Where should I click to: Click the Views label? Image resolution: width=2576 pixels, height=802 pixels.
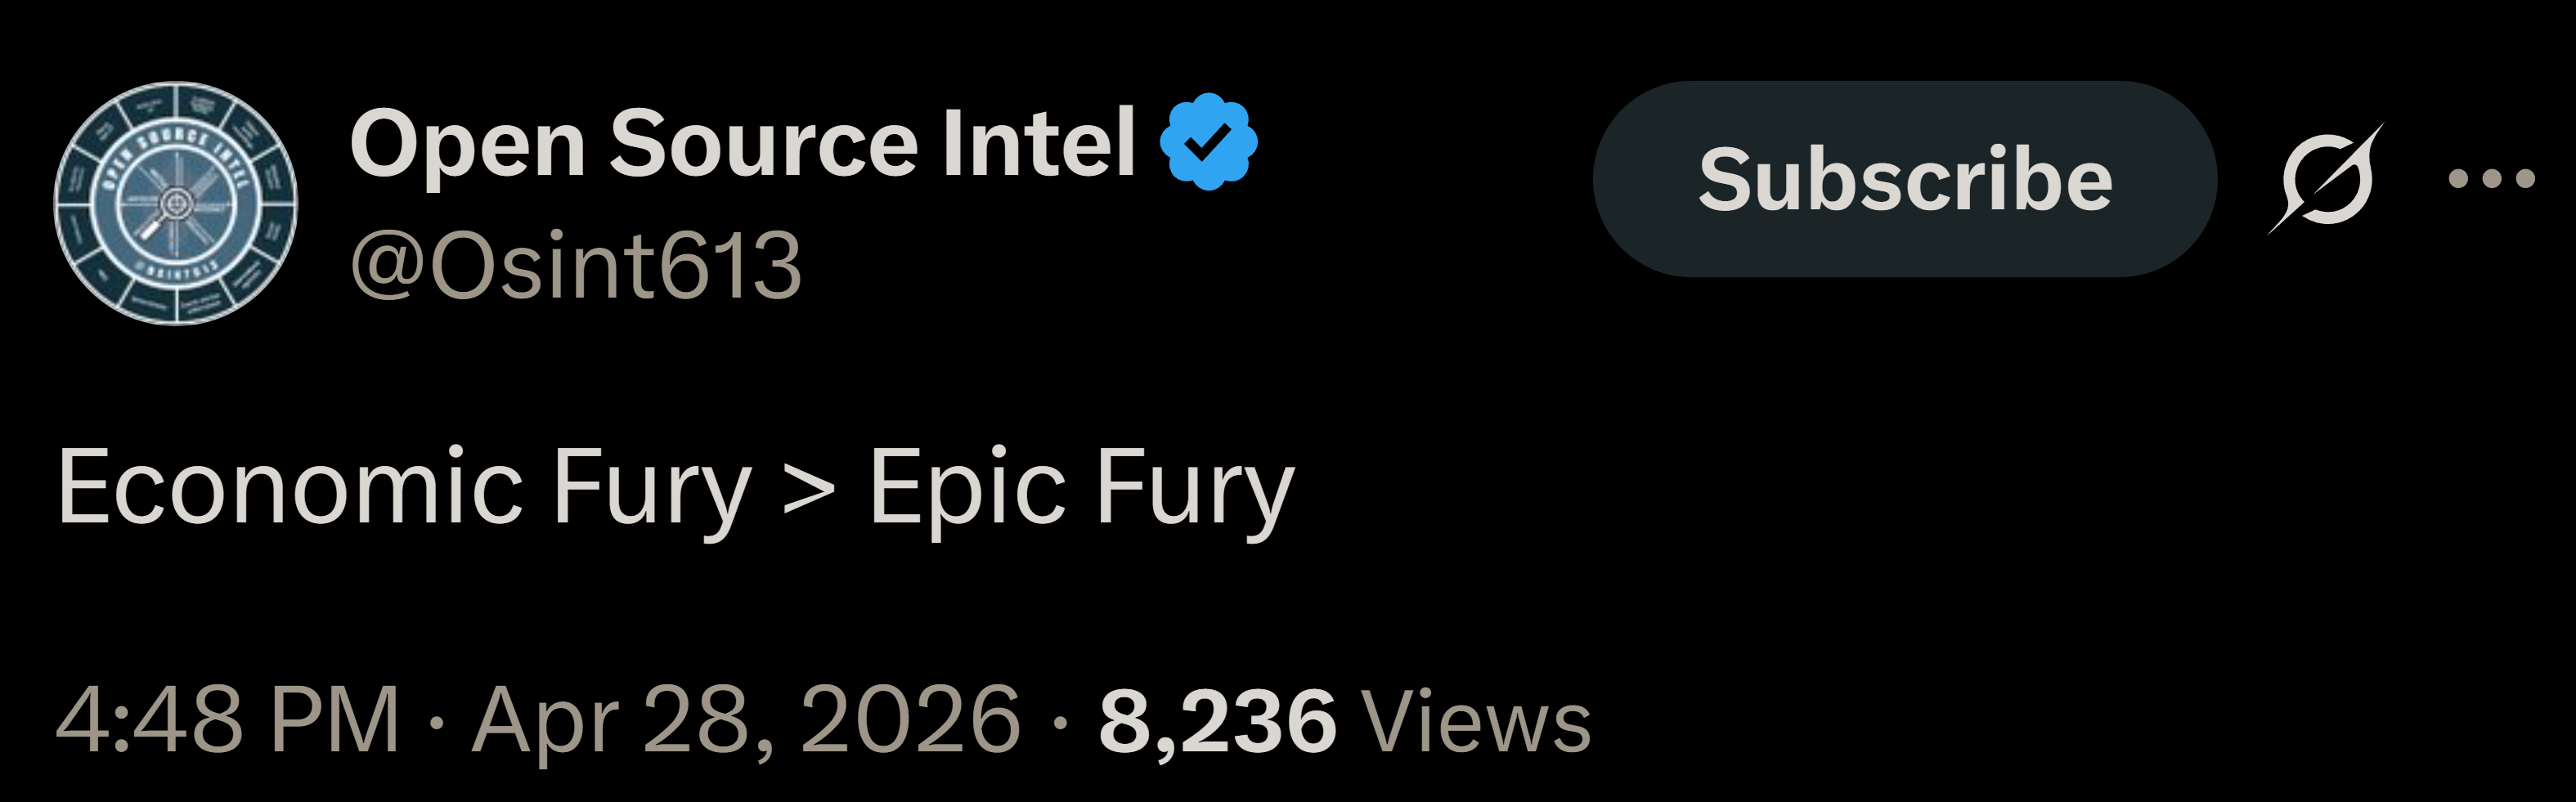(1476, 722)
